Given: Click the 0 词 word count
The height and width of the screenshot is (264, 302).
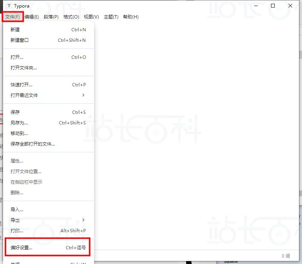Looking at the screenshot, I should 286,256.
